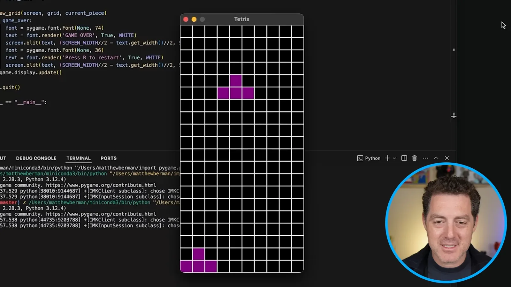Image resolution: width=511 pixels, height=287 pixels.
Task: Close the Tetris window with the red button
Action: (x=186, y=19)
